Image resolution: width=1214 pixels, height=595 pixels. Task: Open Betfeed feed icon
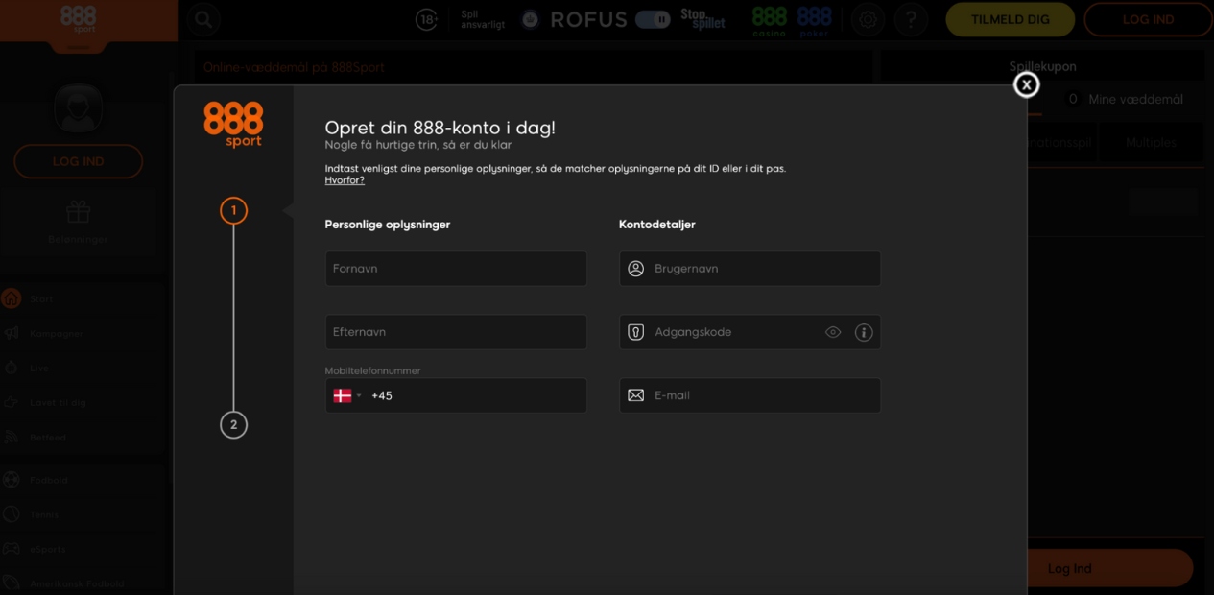click(x=12, y=437)
